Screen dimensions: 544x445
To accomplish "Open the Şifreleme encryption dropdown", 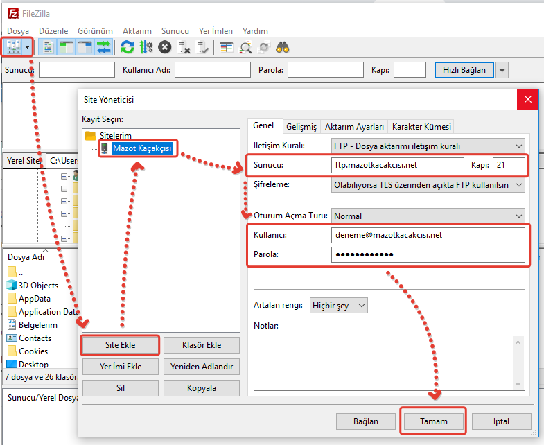I will pos(428,185).
